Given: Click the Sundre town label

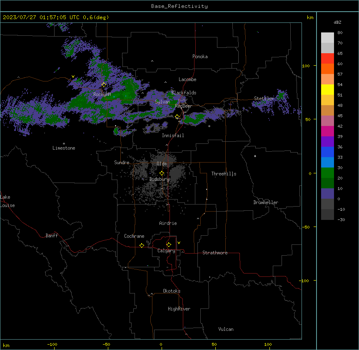Looking at the screenshot, I should coord(122,163).
